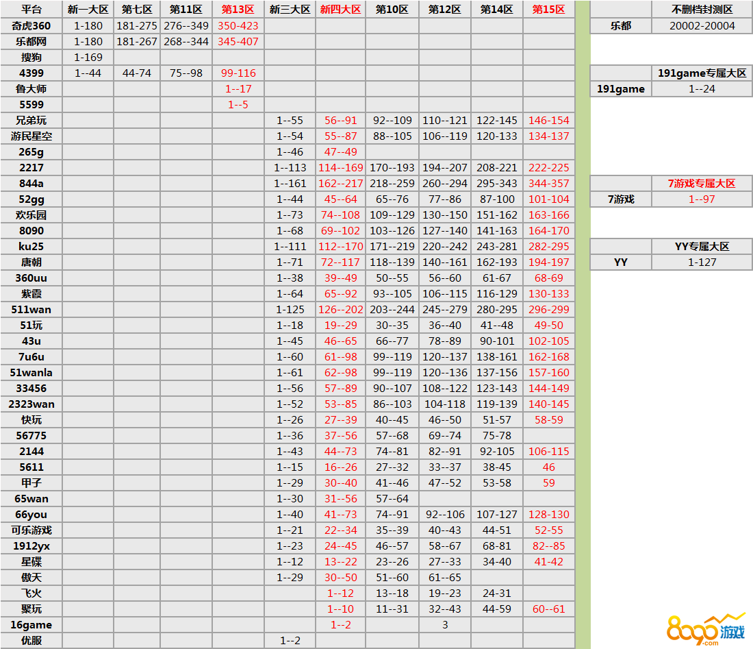This screenshot has height=649, width=753.
Task: Select the 191game专属大区 header
Action: (x=702, y=73)
